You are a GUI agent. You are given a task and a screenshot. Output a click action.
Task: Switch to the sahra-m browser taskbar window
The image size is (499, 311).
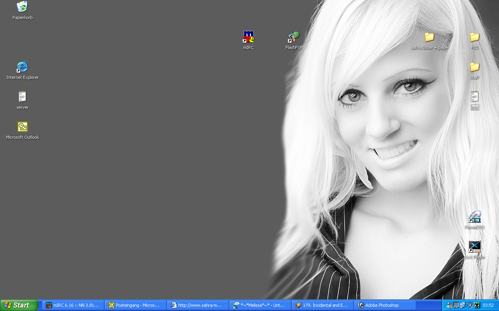pyautogui.click(x=198, y=305)
